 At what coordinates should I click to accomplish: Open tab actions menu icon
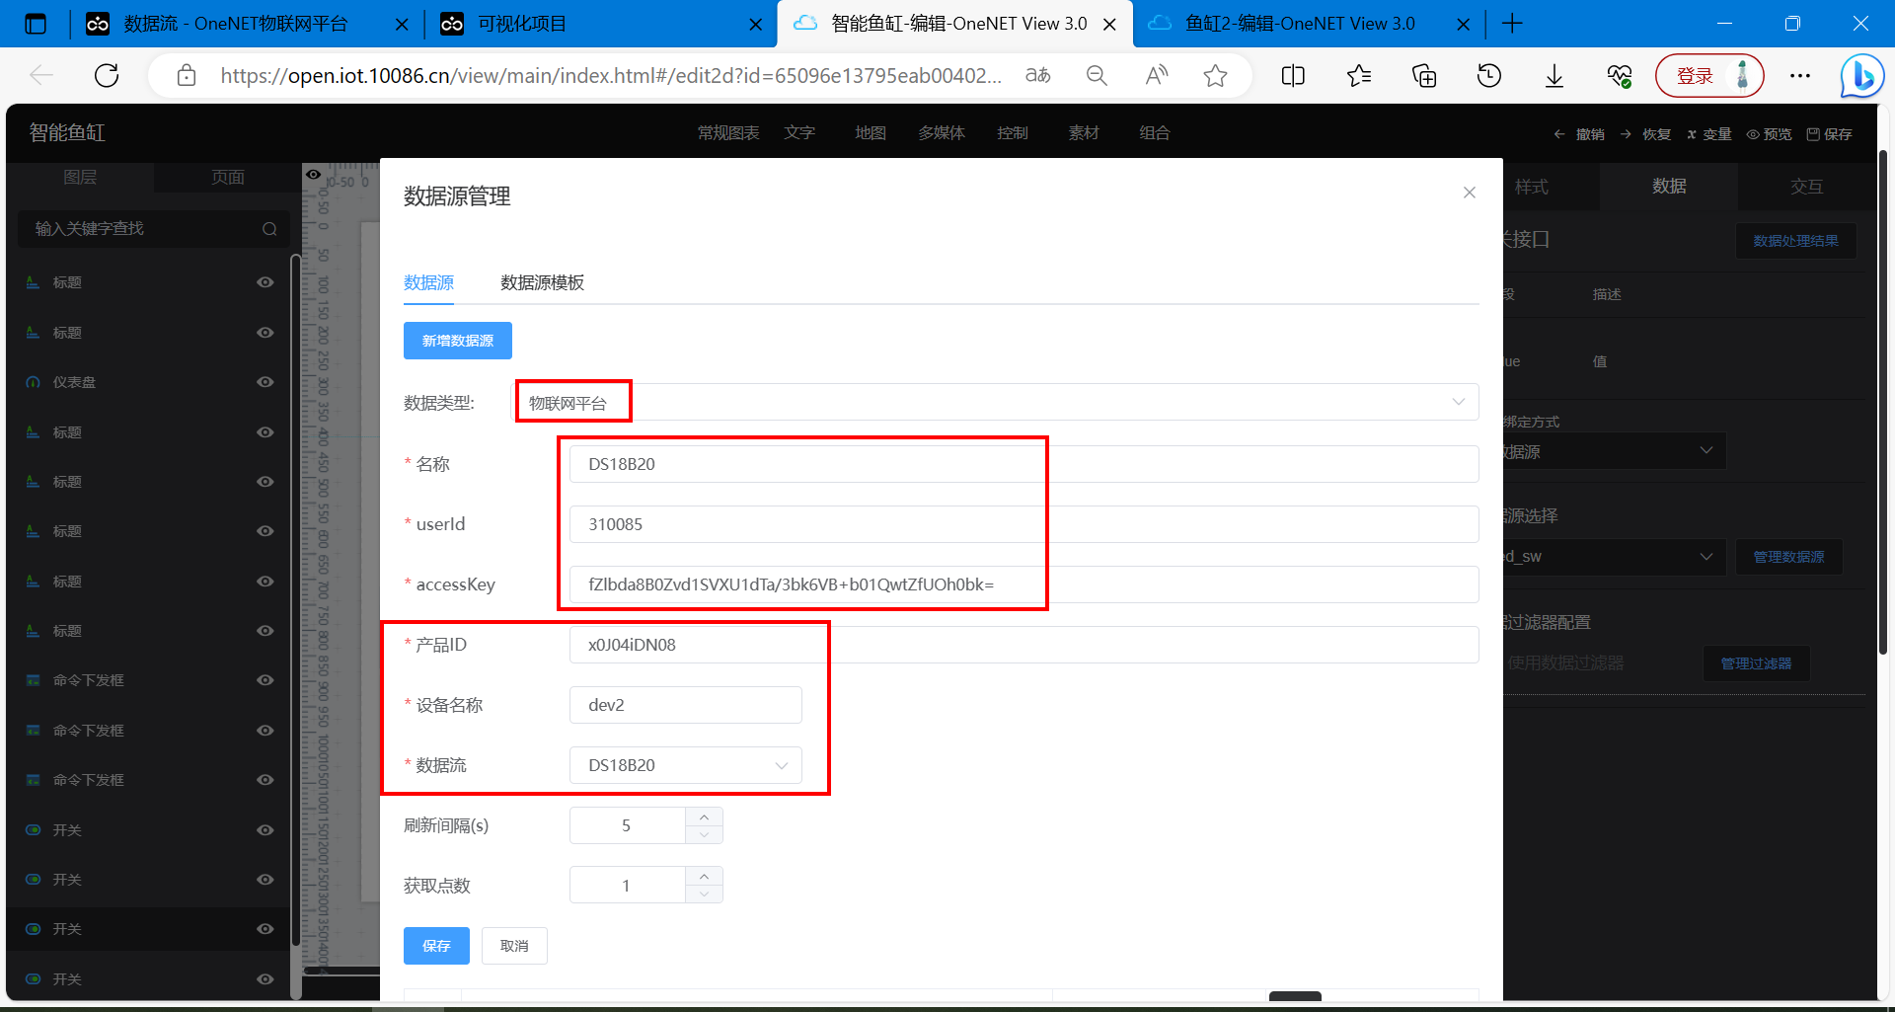[36, 24]
